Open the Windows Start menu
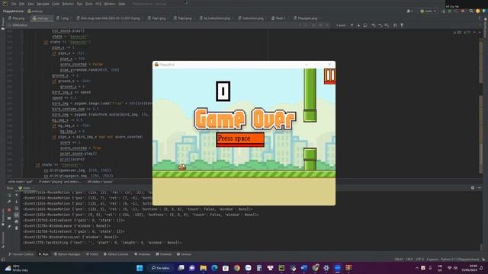Viewport: 488px width, 274px height. click(x=140, y=268)
